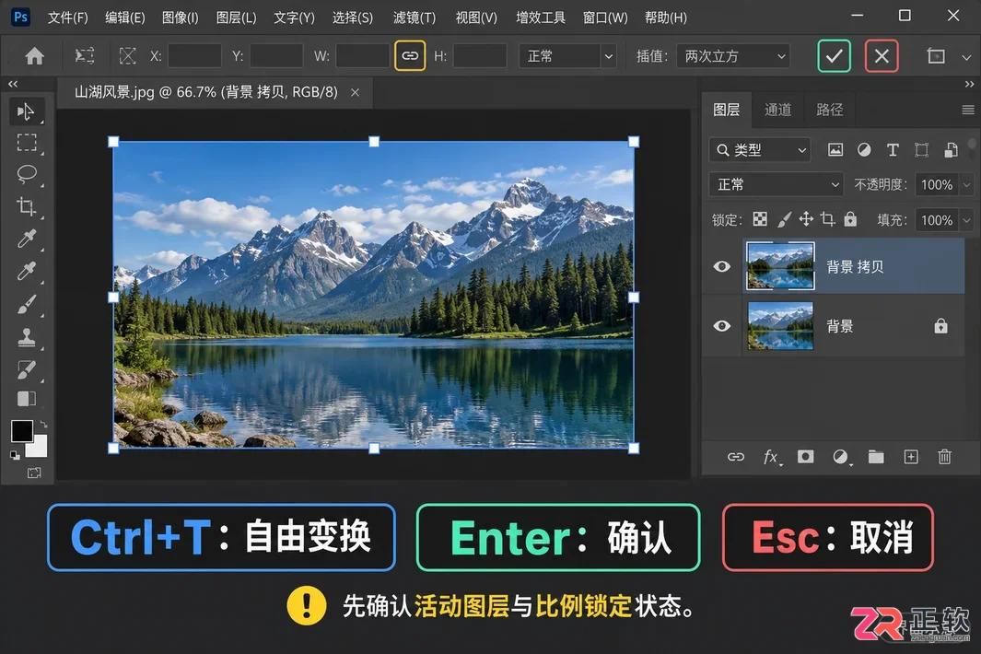Close the 山湖风景.jpg document tab

click(x=355, y=93)
